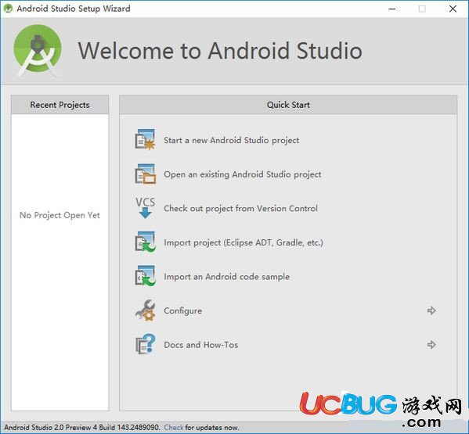Click the 'No Project Open Yet' text
Viewport: 469px width, 434px height.
coord(60,215)
